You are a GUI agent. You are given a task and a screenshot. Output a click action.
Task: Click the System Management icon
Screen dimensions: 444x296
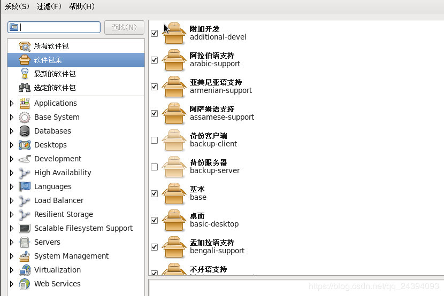pyautogui.click(x=25, y=256)
